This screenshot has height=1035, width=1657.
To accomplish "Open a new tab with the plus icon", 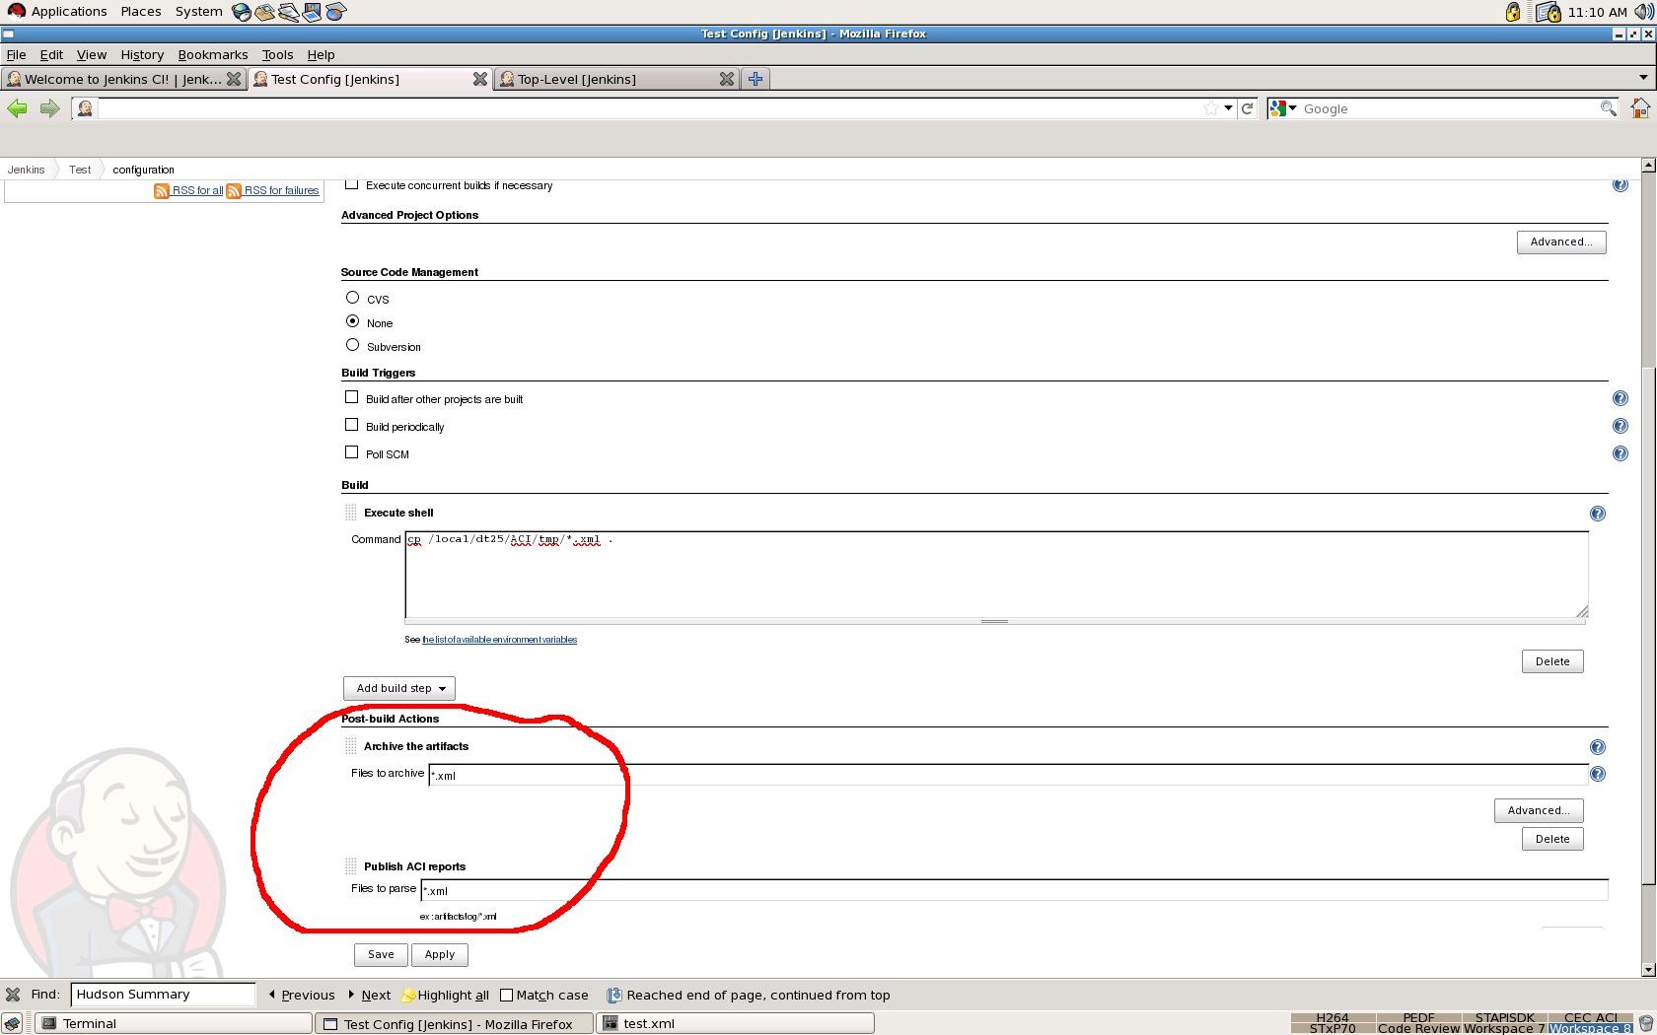I will click(756, 79).
